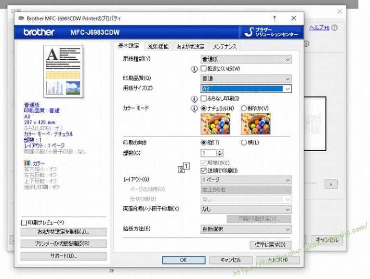
Task: Click the OK button
Action: pyautogui.click(x=183, y=260)
